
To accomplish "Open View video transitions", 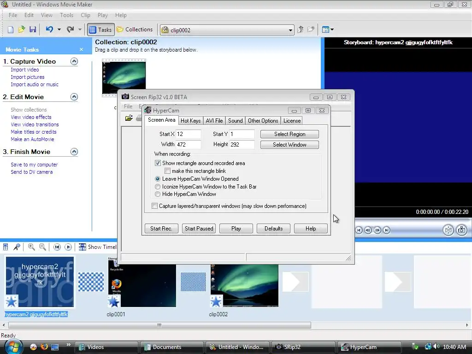I will coord(35,124).
